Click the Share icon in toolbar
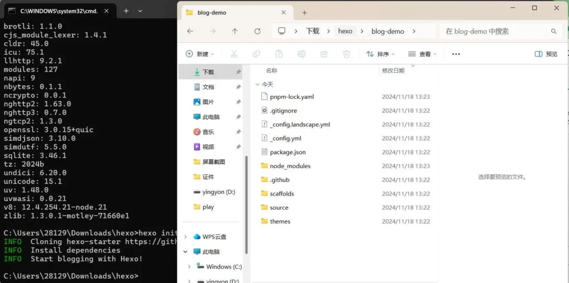 (324, 54)
